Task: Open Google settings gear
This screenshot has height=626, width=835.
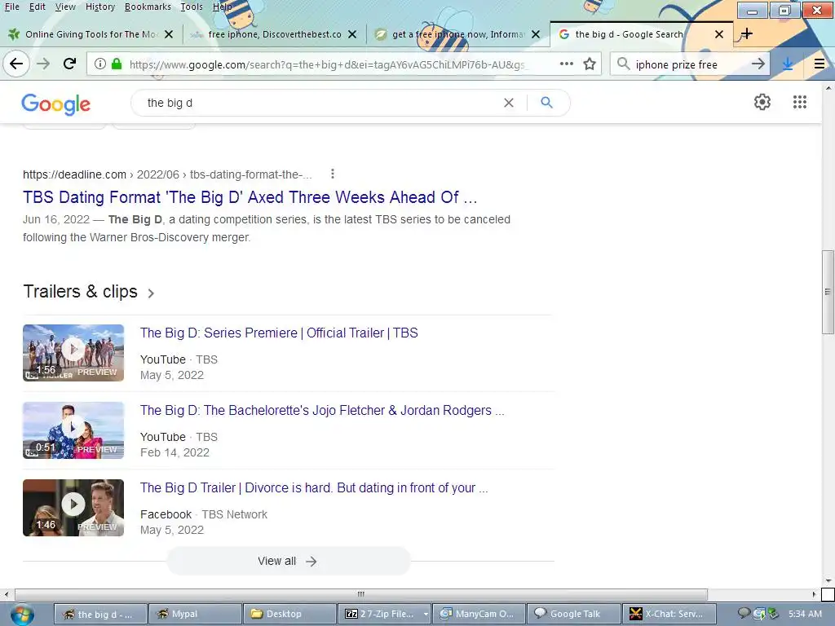Action: tap(762, 102)
